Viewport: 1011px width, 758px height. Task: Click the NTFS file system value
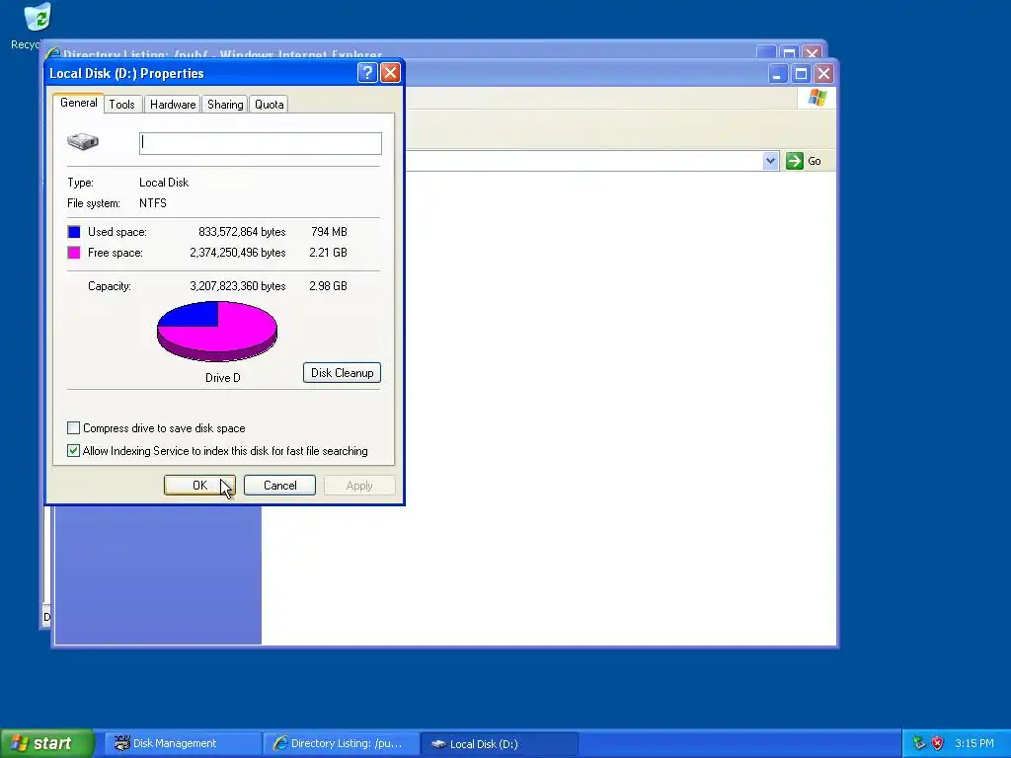(153, 203)
